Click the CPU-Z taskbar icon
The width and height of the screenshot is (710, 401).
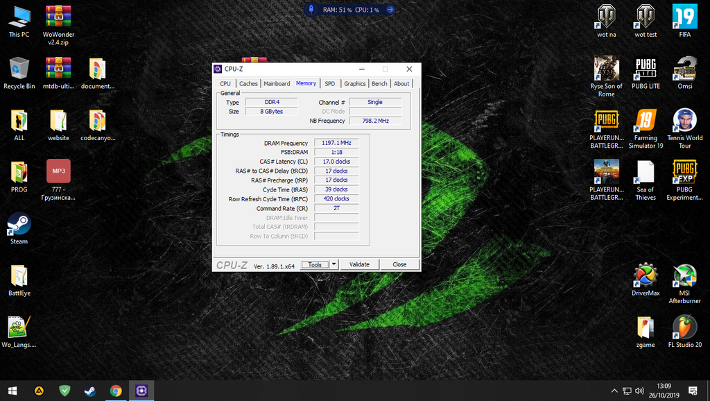[x=141, y=391]
